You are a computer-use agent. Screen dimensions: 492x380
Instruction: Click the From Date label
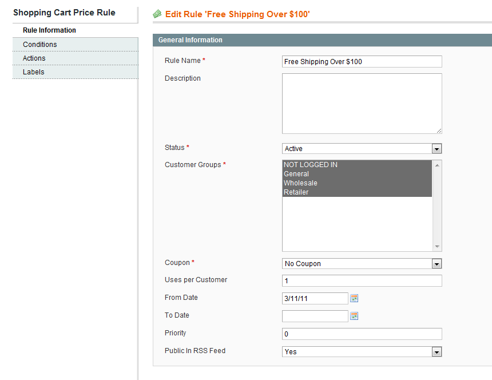point(181,298)
